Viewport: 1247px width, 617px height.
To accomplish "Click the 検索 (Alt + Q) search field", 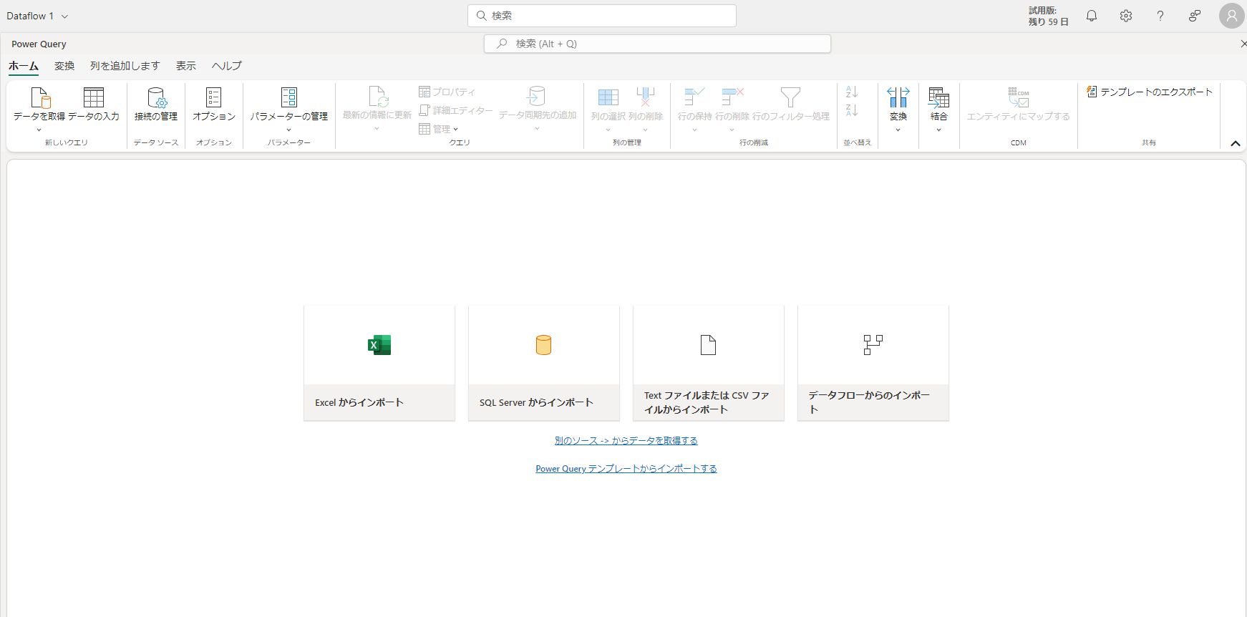I will tap(657, 44).
